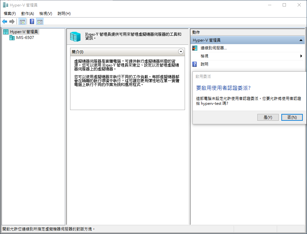The height and width of the screenshot is (234, 307).
Task: Collapse the 簡介(I) section
Action: coord(181,52)
